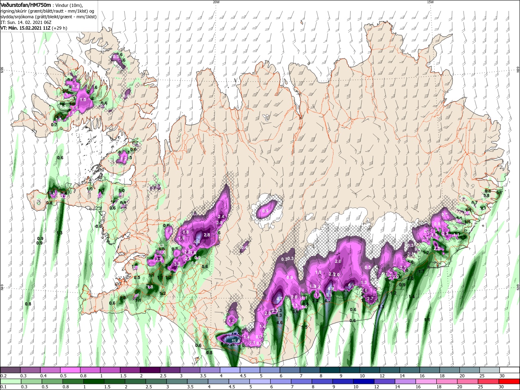Image resolution: width=520 pixels, height=390 pixels.
Task: Click the '0.2' label in snow legend
Action: pos(3,376)
